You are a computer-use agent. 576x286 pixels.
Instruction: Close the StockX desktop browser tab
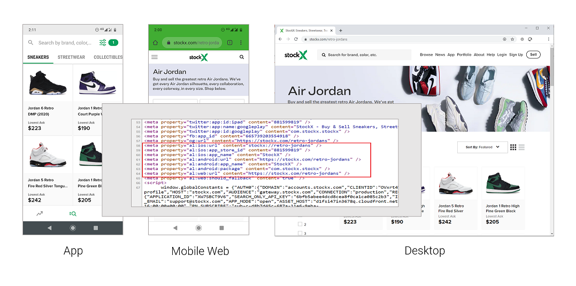click(331, 30)
